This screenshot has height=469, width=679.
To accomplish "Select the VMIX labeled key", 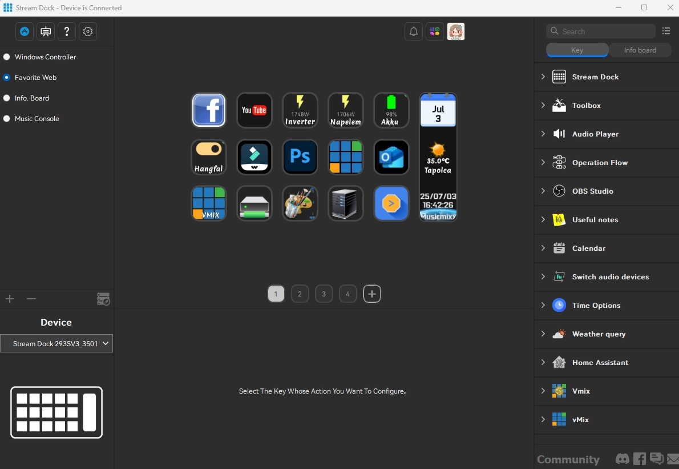I will click(209, 203).
